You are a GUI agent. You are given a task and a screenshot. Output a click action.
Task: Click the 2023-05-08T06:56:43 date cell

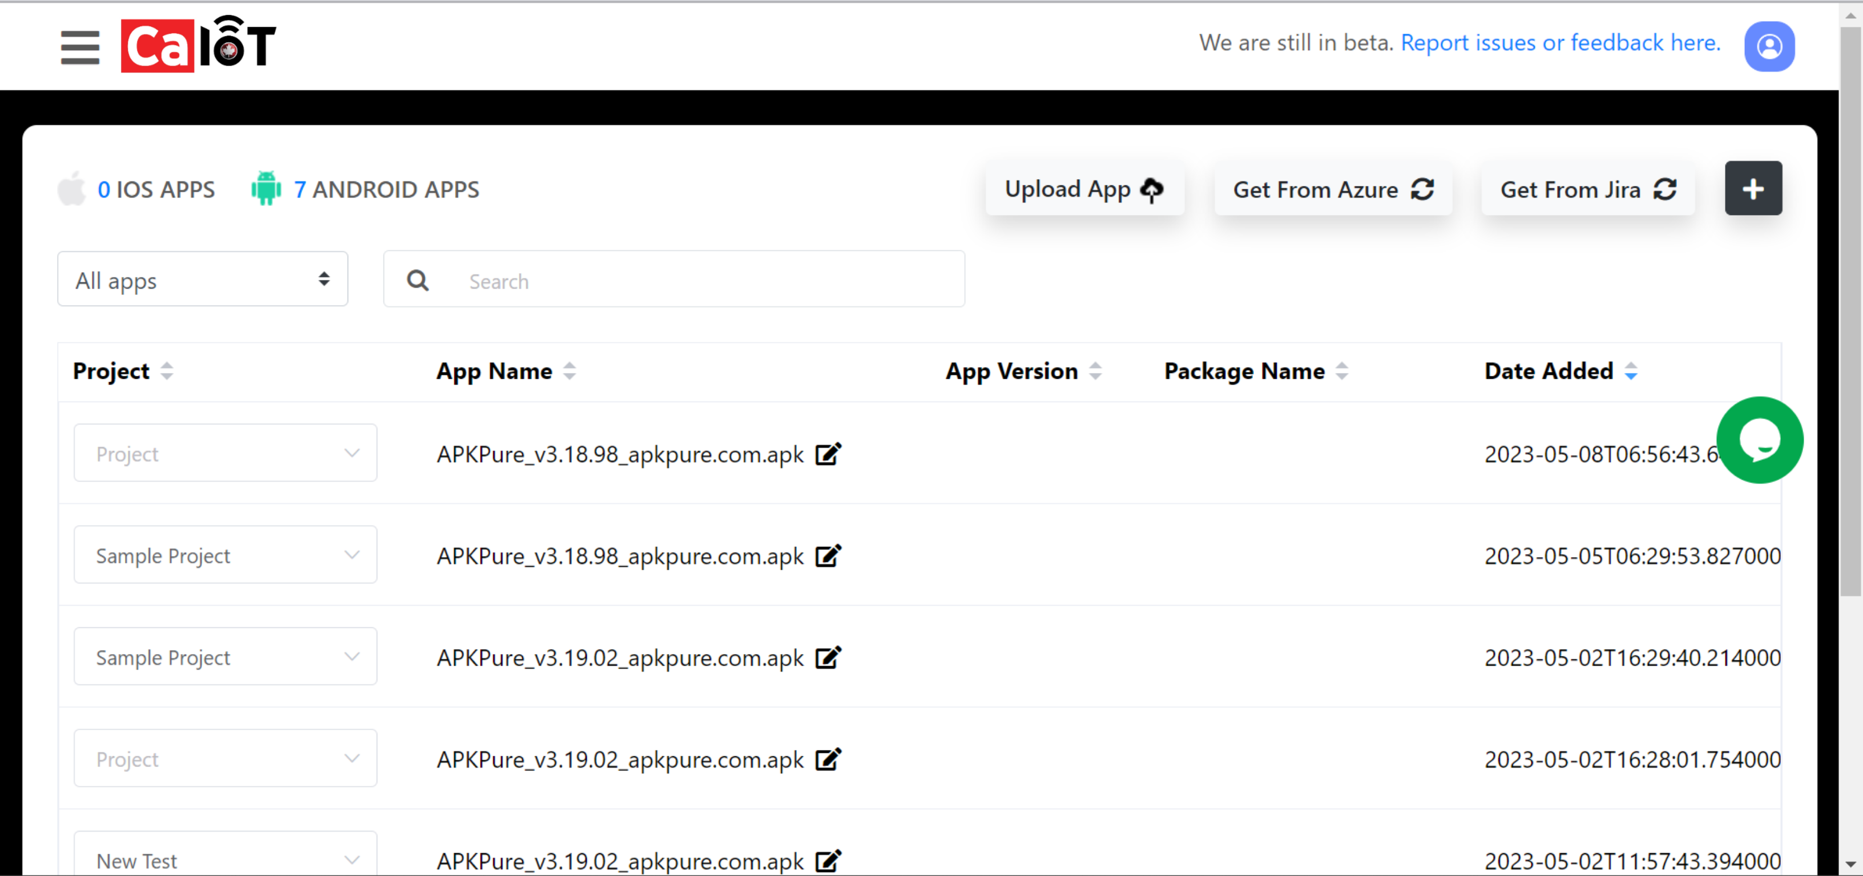(1600, 454)
